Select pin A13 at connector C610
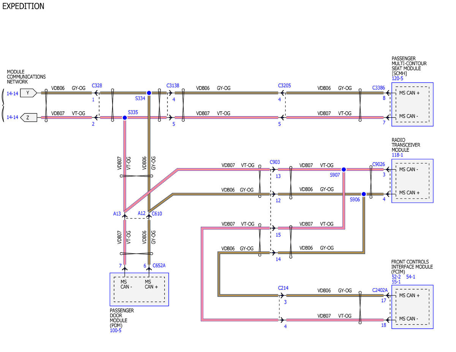The height and width of the screenshot is (352, 456). tap(117, 214)
